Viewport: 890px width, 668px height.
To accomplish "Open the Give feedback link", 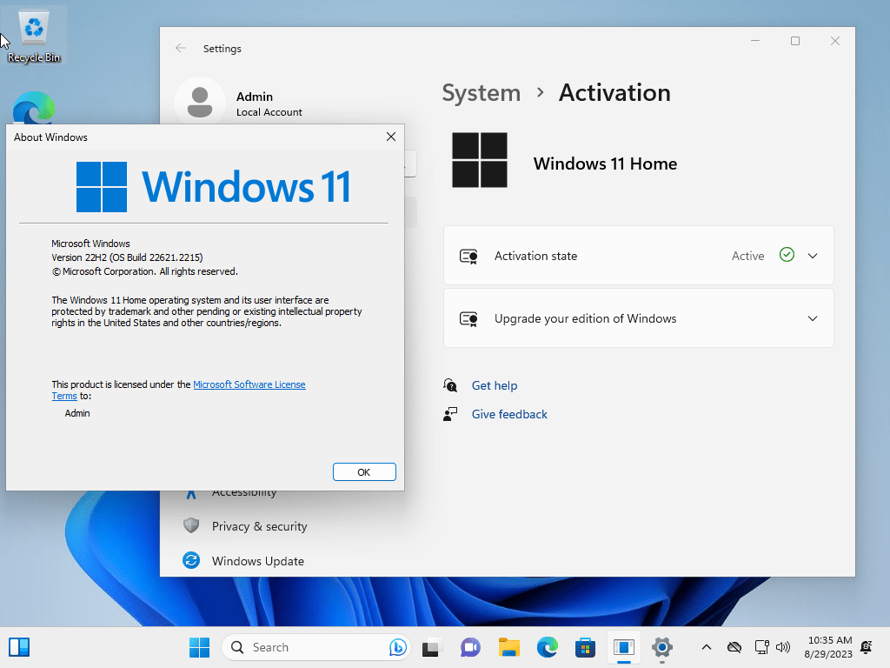I will click(x=509, y=414).
